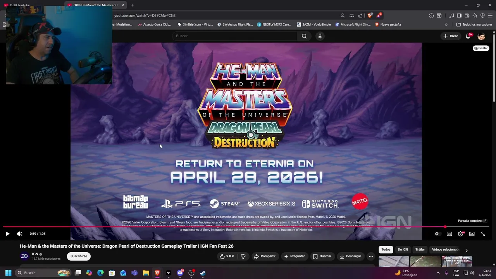Expand hidden bookmarks with double chevron
The height and width of the screenshot is (279, 496).
(446, 24)
